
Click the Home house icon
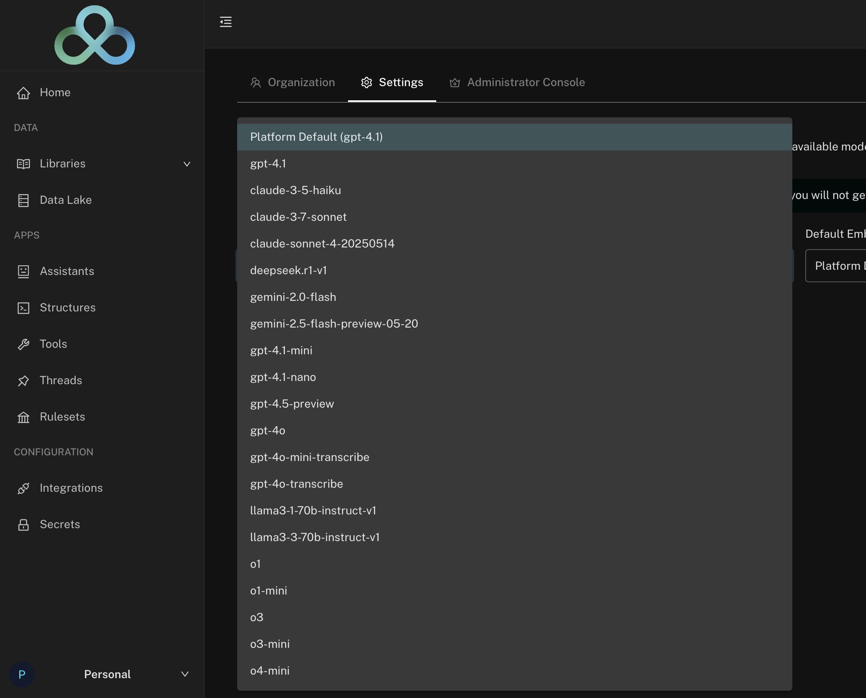click(x=23, y=93)
